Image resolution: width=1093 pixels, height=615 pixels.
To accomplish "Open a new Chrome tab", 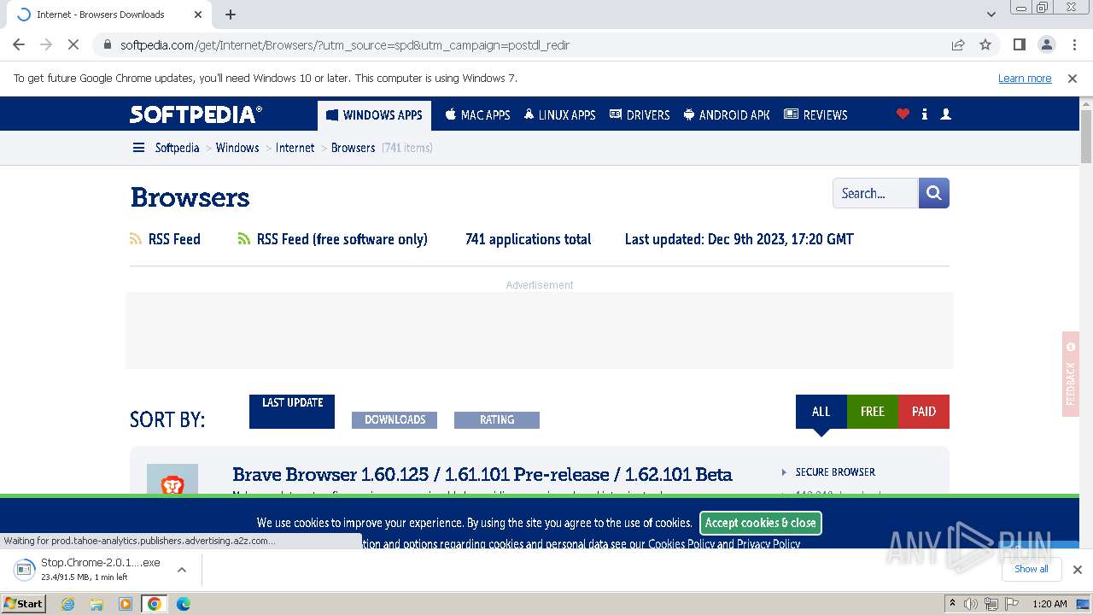I will click(x=231, y=15).
